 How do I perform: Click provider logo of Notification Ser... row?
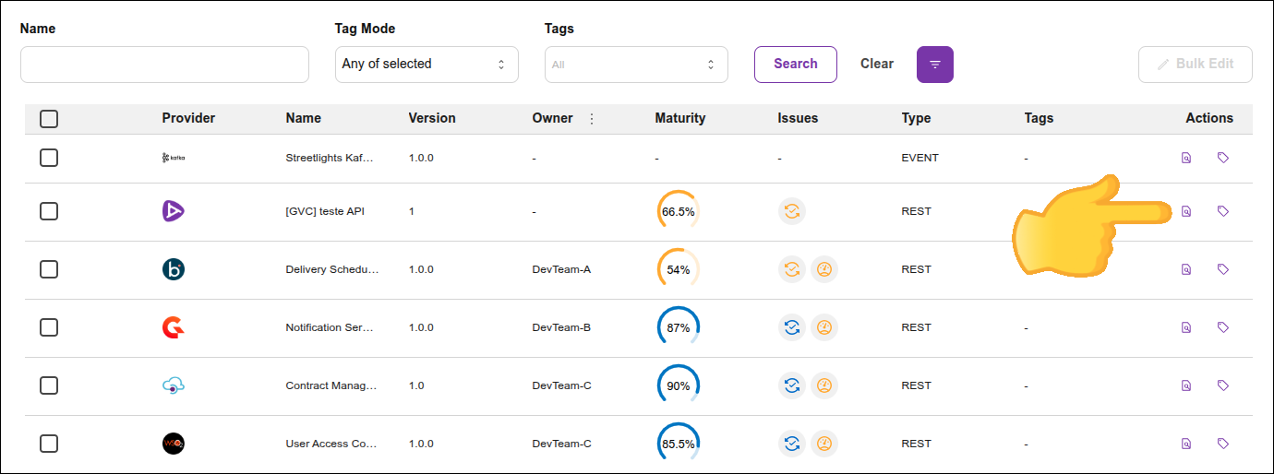tap(174, 327)
